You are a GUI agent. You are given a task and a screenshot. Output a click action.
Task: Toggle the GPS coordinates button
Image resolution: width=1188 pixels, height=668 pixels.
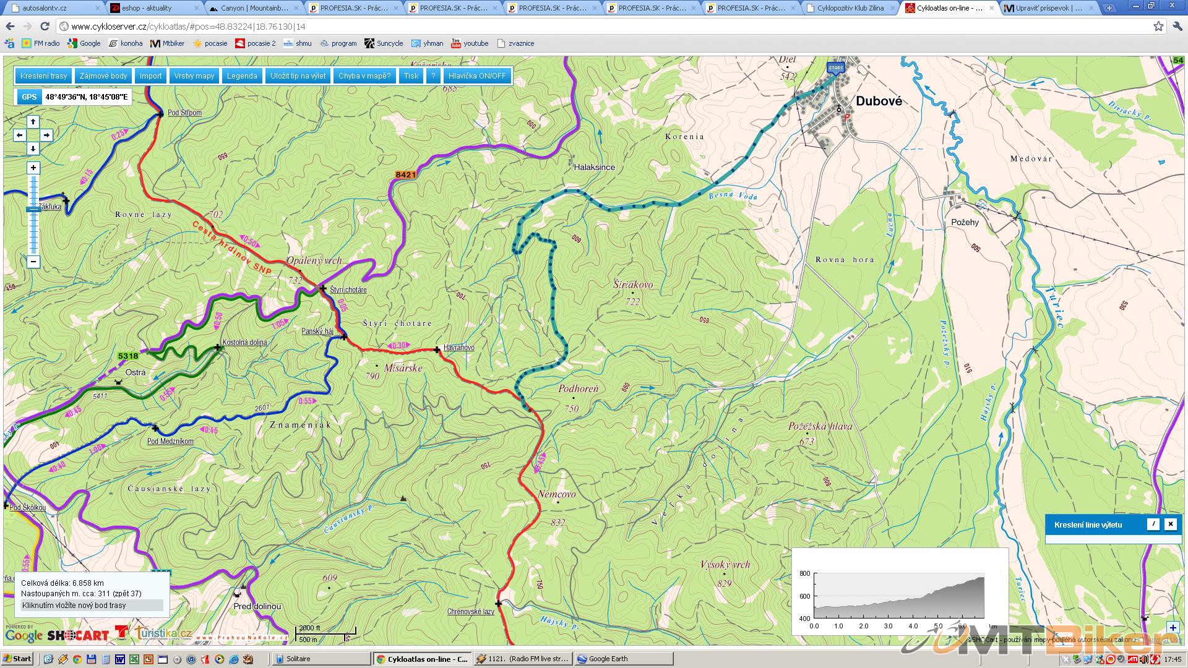pos(28,96)
